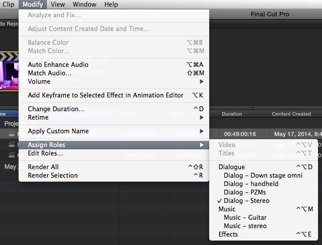This screenshot has height=245, width=322.
Task: Expand Apply Custom Name submenu
Action: (x=114, y=131)
